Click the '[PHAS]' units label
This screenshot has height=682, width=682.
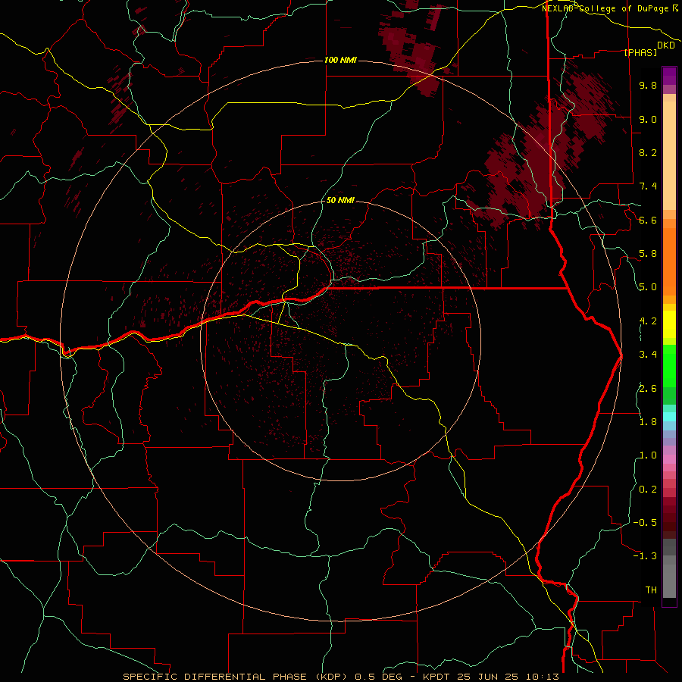coord(640,52)
